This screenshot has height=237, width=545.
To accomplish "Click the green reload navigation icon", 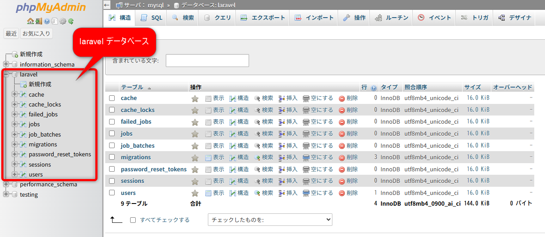I will click(x=71, y=21).
